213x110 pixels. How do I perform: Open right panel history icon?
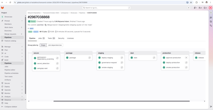pyautogui.click(x=211, y=22)
